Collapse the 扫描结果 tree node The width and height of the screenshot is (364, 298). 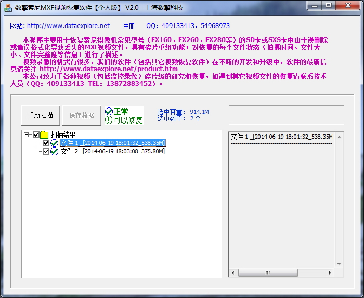26,134
